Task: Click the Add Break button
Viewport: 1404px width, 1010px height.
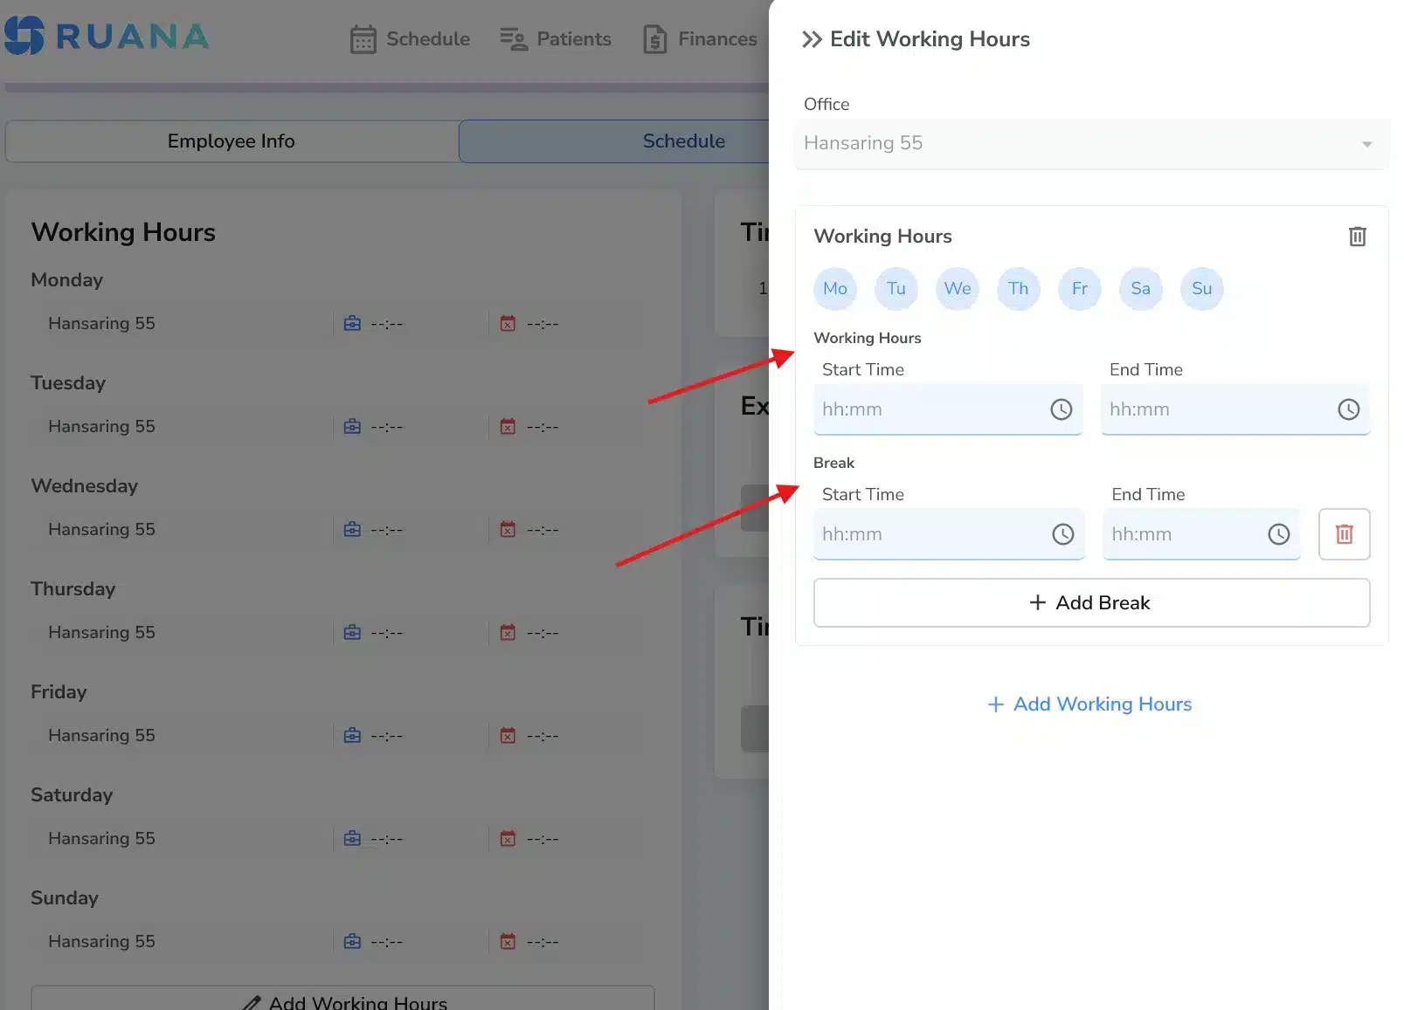Action: pos(1090,602)
